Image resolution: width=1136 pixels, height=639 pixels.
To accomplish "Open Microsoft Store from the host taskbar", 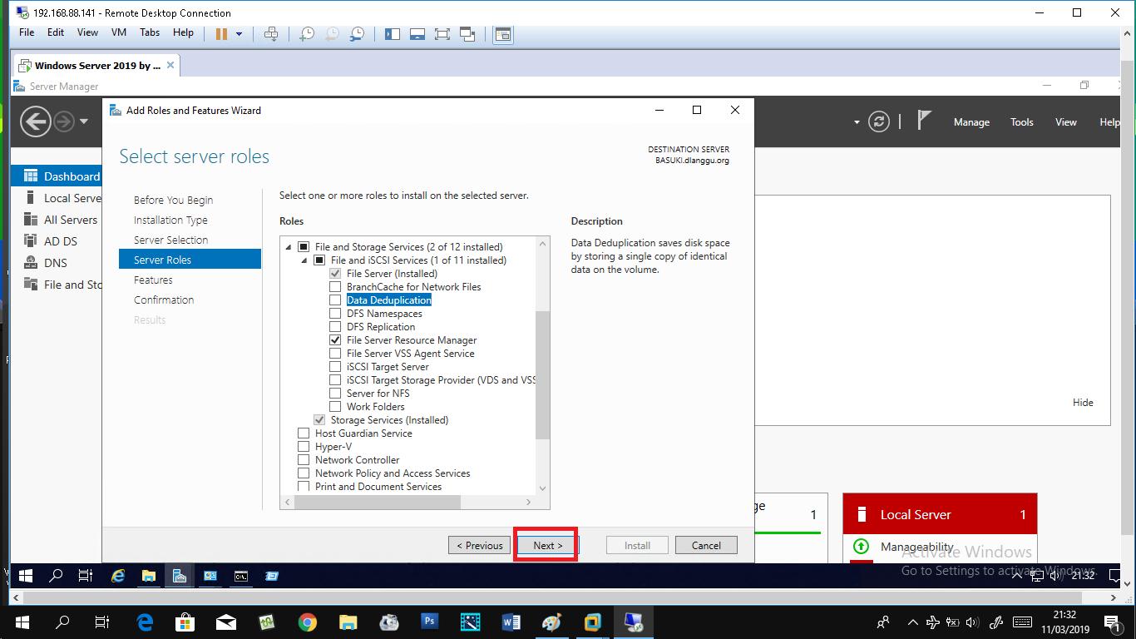I will click(x=185, y=622).
